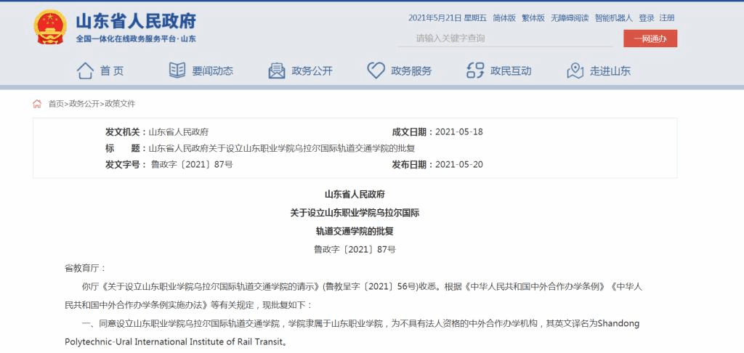Viewport: 744px width, 353px height.
Task: Click the house icon beside 首页
Action: (85, 70)
